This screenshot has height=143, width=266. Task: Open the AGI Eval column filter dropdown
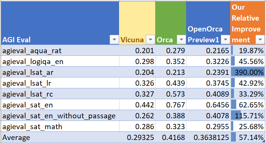click(x=114, y=40)
